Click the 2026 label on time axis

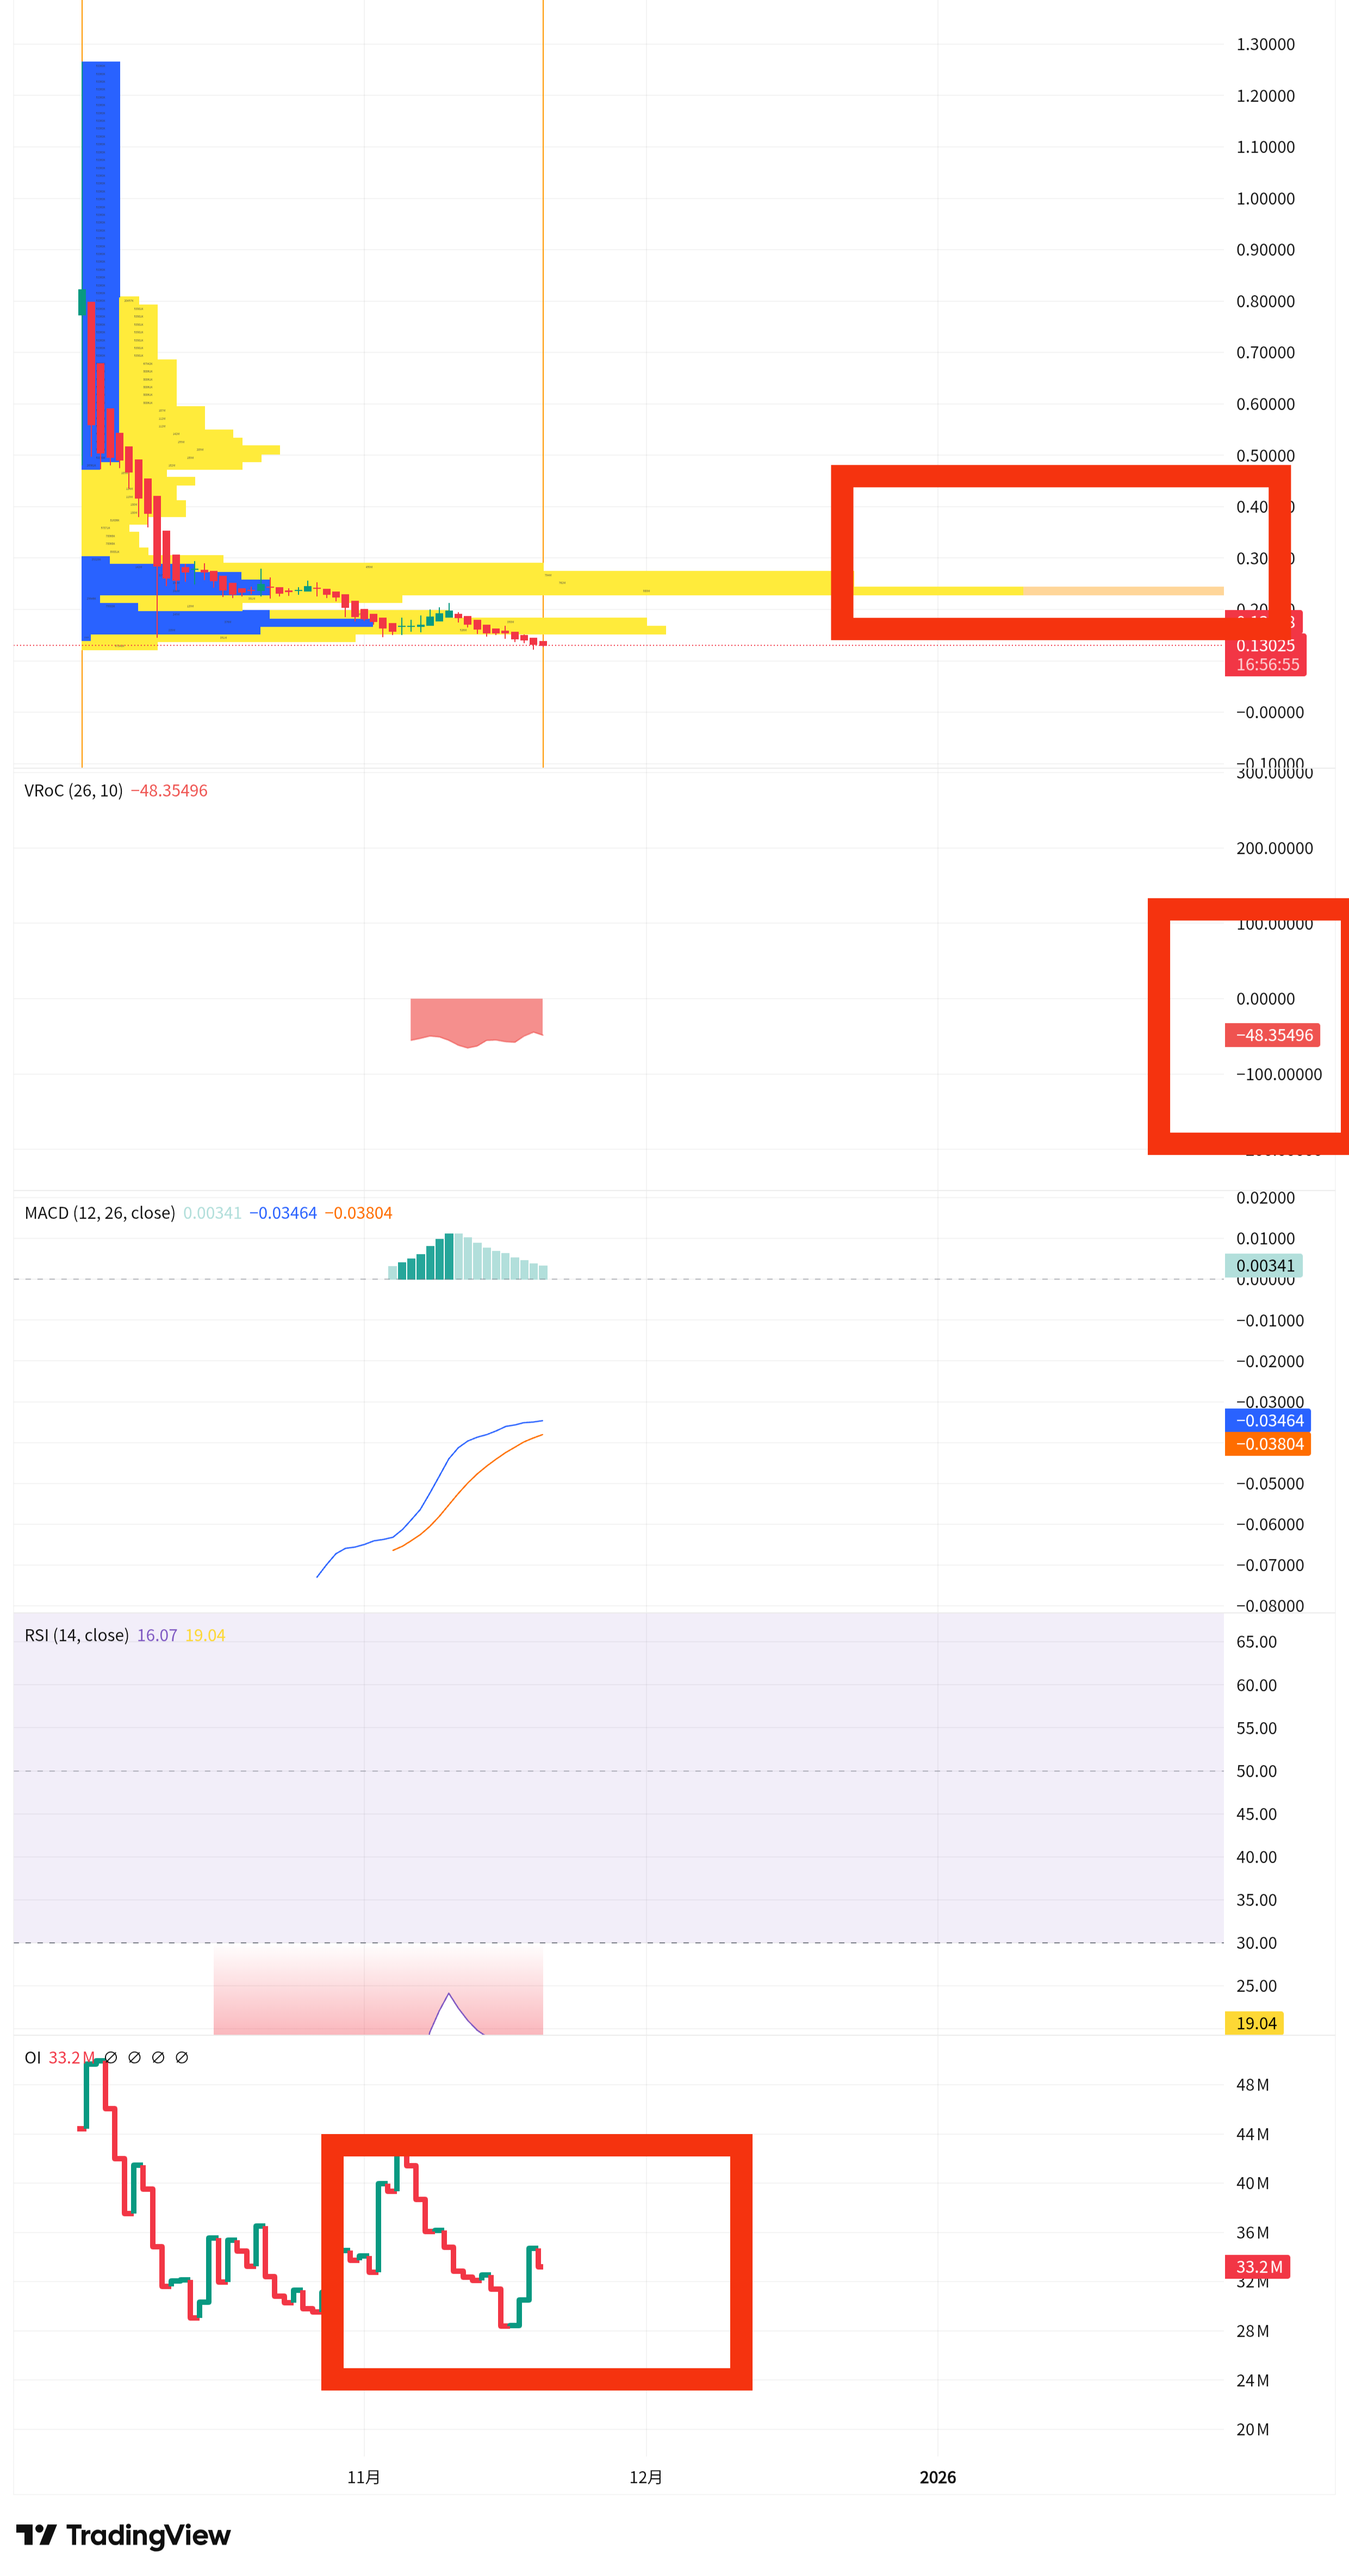click(937, 2477)
